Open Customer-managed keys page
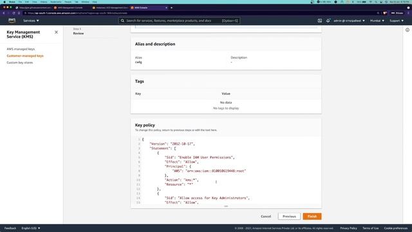 (x=25, y=56)
